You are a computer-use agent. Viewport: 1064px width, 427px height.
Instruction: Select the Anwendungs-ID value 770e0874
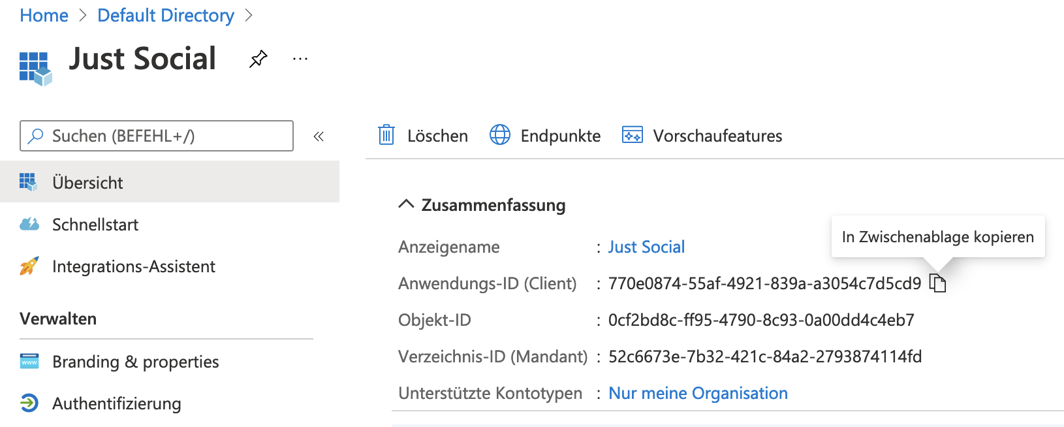click(764, 283)
